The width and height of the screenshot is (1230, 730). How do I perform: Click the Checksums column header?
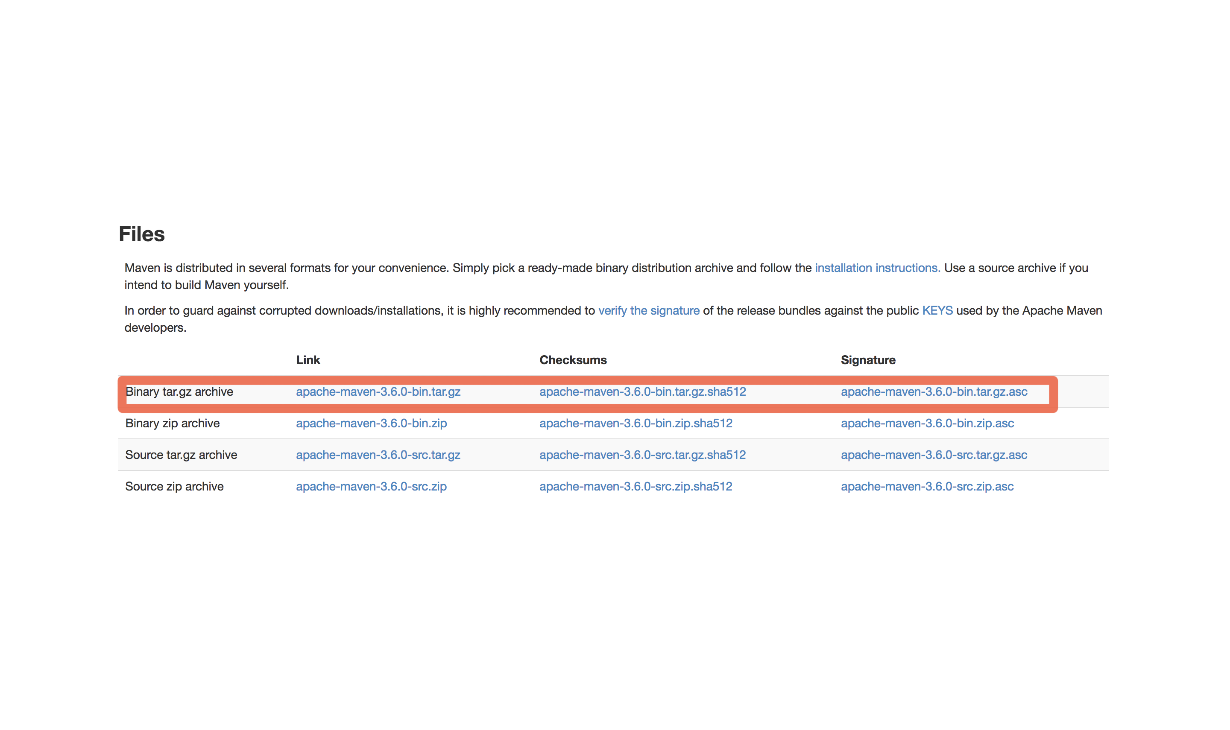573,360
